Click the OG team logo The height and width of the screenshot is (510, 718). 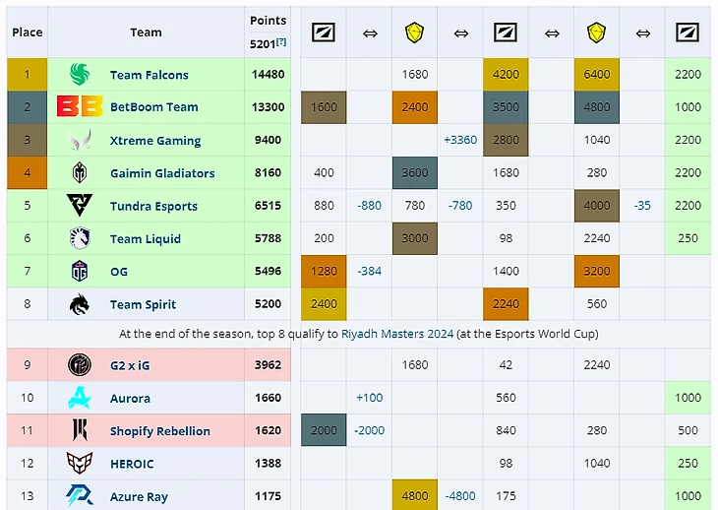point(80,272)
